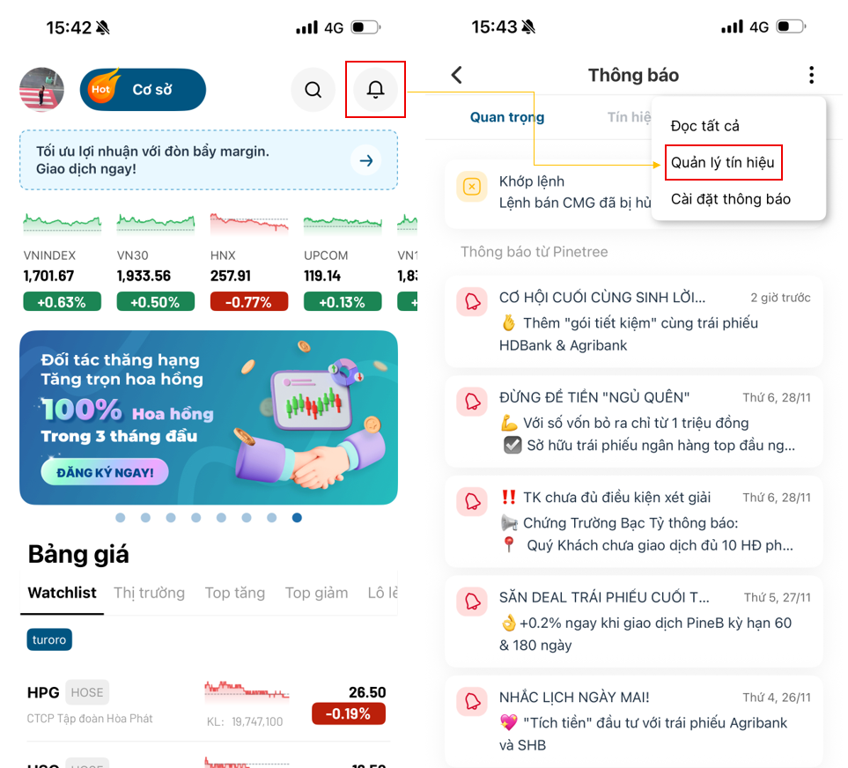The image size is (848, 768).
Task: Select the last banner carousel dot
Action: click(x=297, y=518)
